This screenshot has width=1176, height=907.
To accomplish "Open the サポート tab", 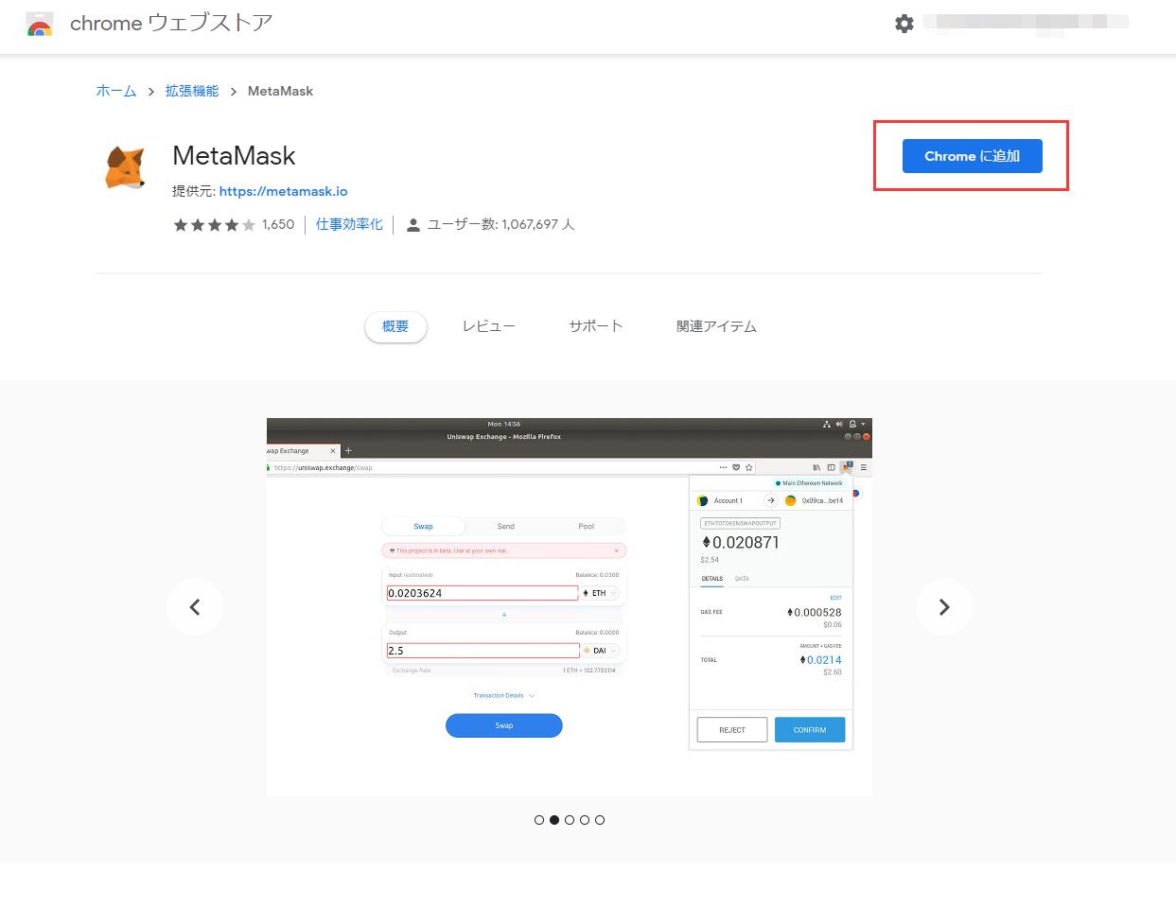I will tap(595, 326).
